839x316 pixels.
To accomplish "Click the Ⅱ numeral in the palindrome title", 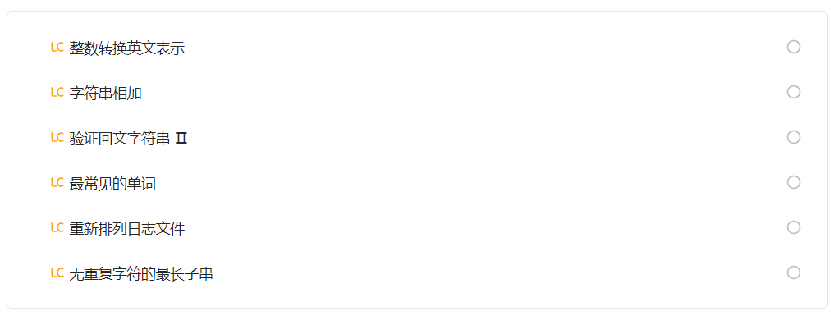I will [x=181, y=139].
